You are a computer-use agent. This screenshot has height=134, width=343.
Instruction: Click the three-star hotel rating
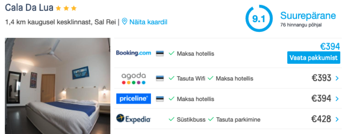[x=66, y=8]
